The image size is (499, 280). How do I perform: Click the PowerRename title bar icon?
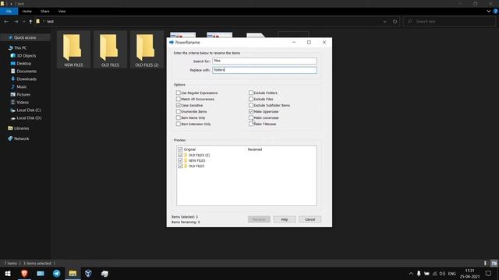(x=172, y=42)
